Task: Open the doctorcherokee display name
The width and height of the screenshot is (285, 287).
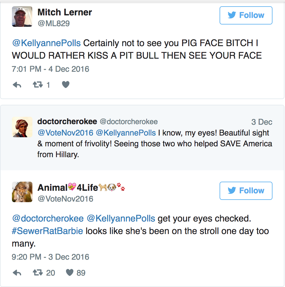Action: tap(67, 122)
